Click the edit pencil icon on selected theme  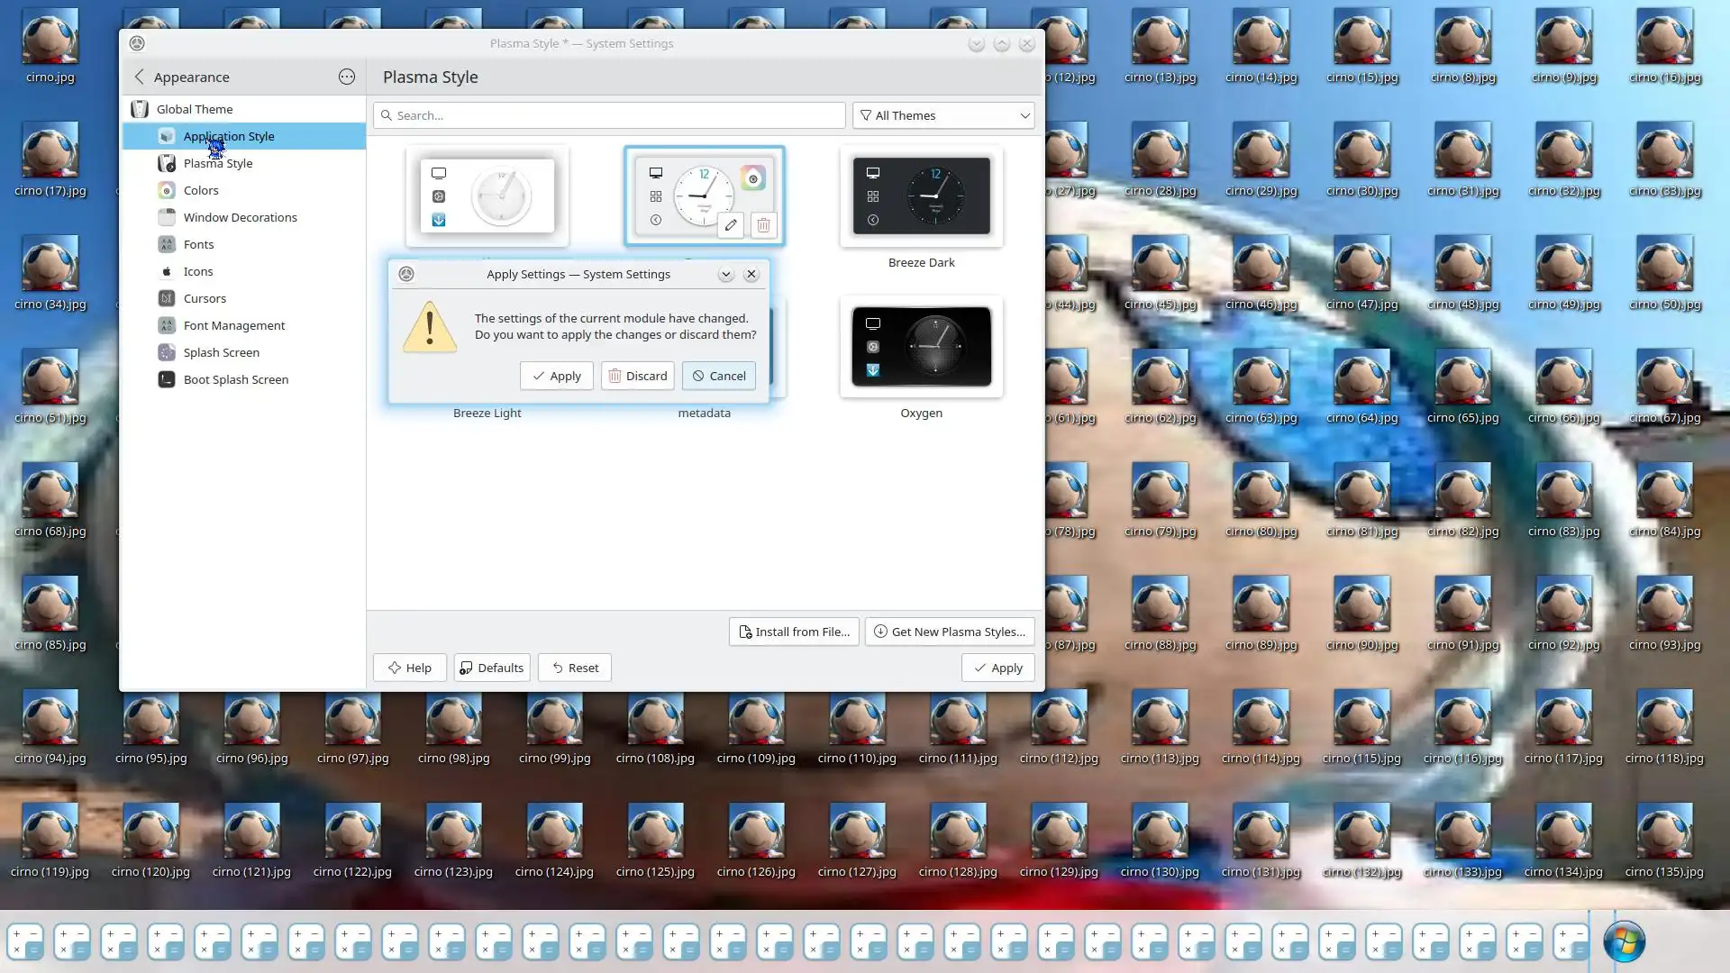(731, 225)
